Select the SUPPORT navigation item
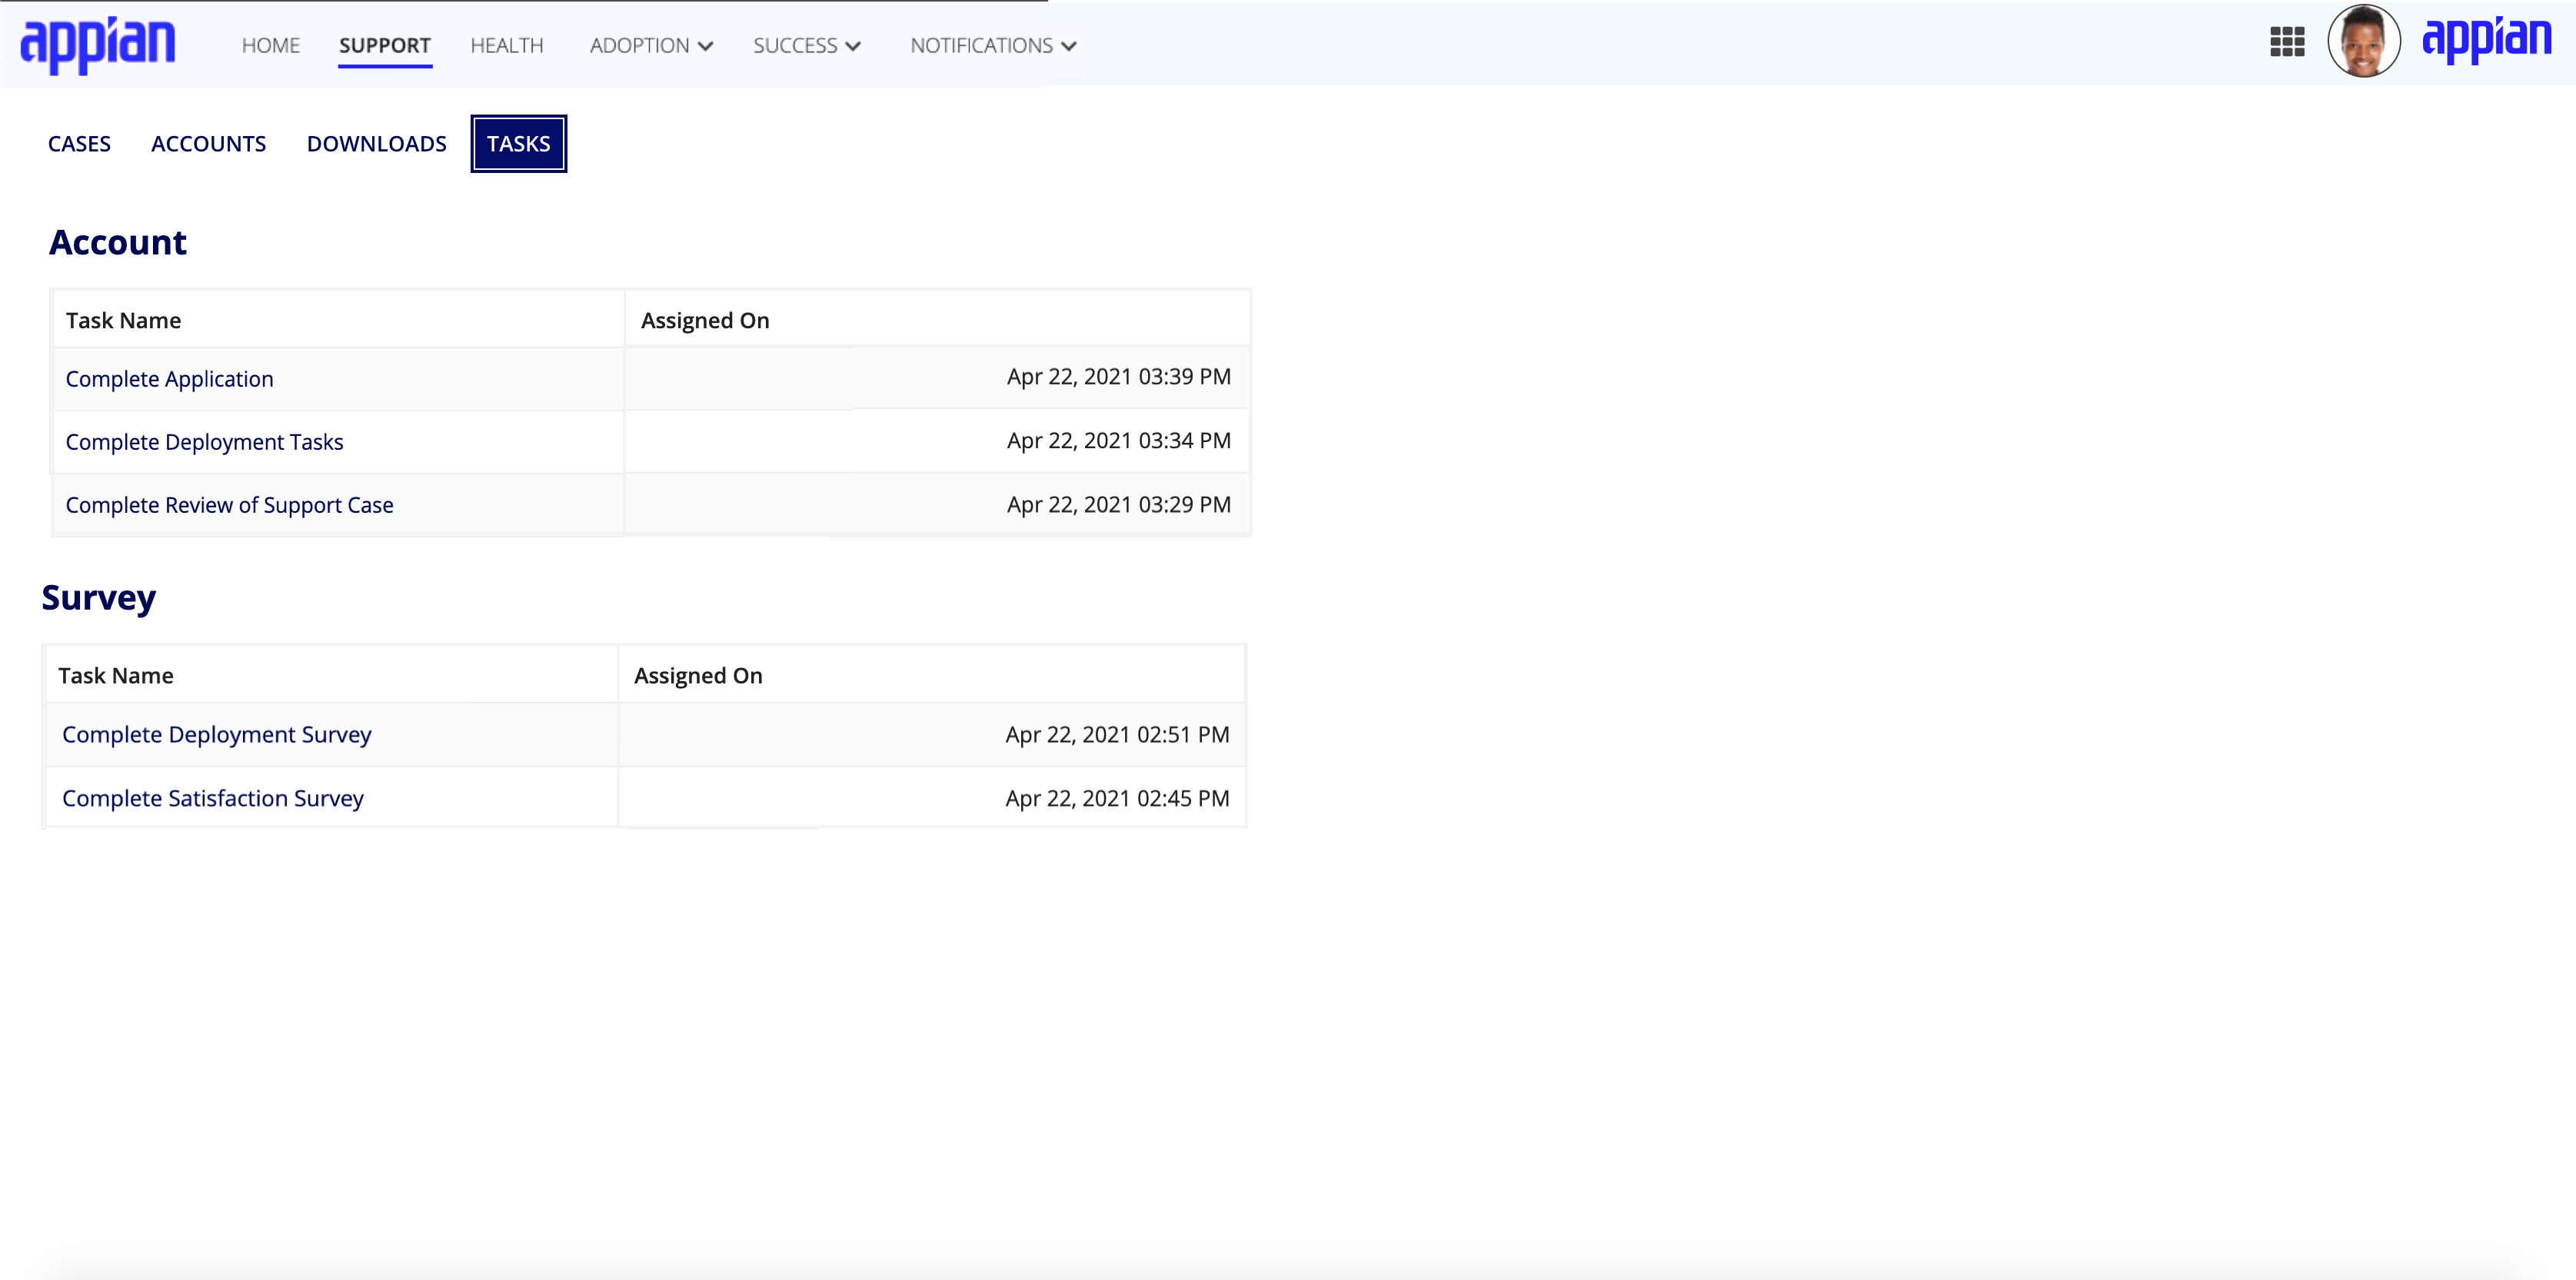The width and height of the screenshot is (2576, 1280). [385, 46]
